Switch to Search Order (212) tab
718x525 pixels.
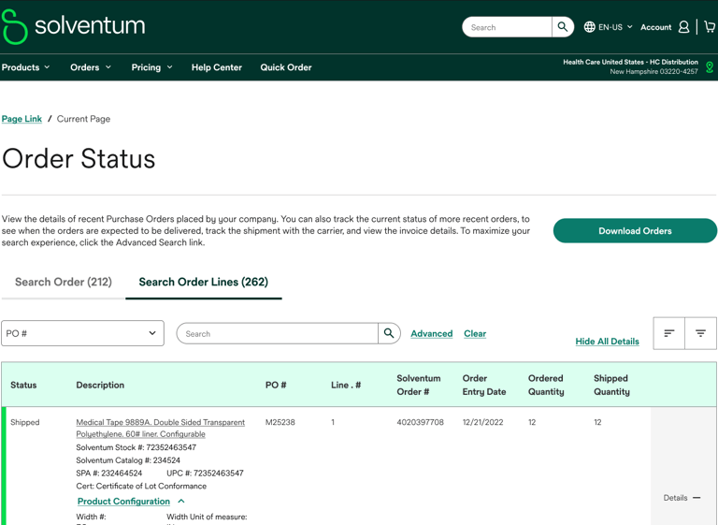[64, 282]
